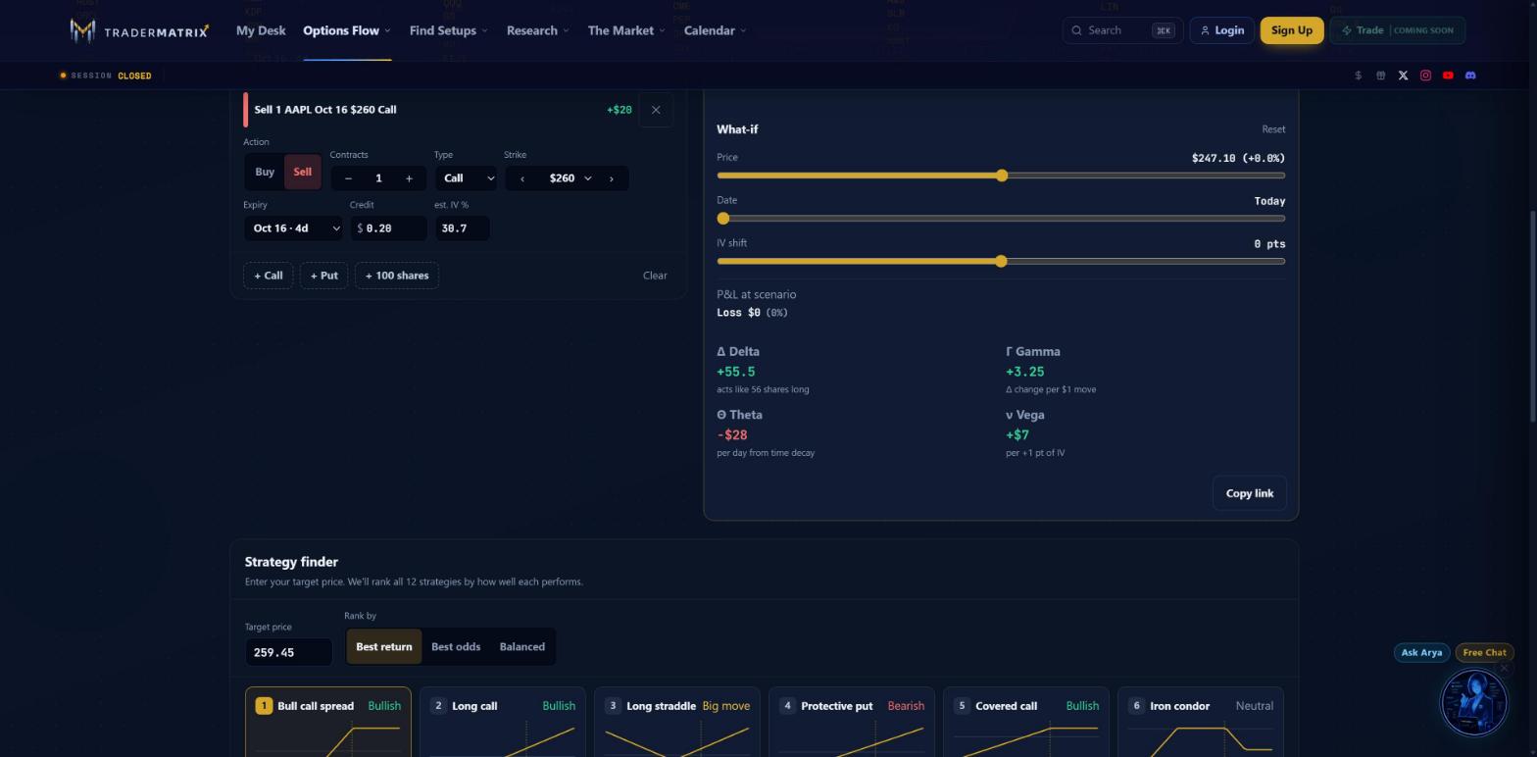Open the Research menu
The image size is (1537, 757).
537,30
